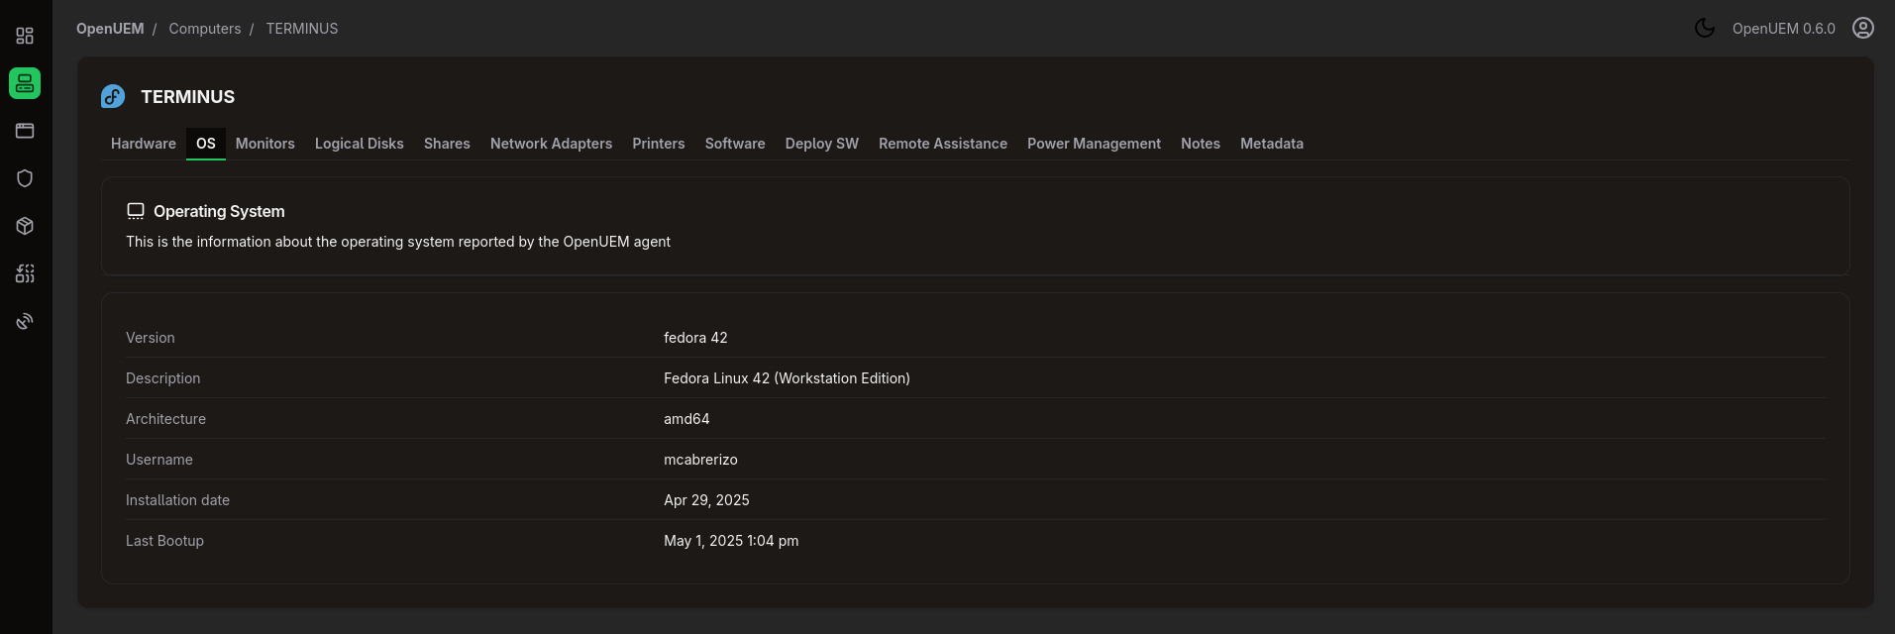1895x634 pixels.
Task: Click the 'Installation date' row label
Action: click(x=178, y=500)
